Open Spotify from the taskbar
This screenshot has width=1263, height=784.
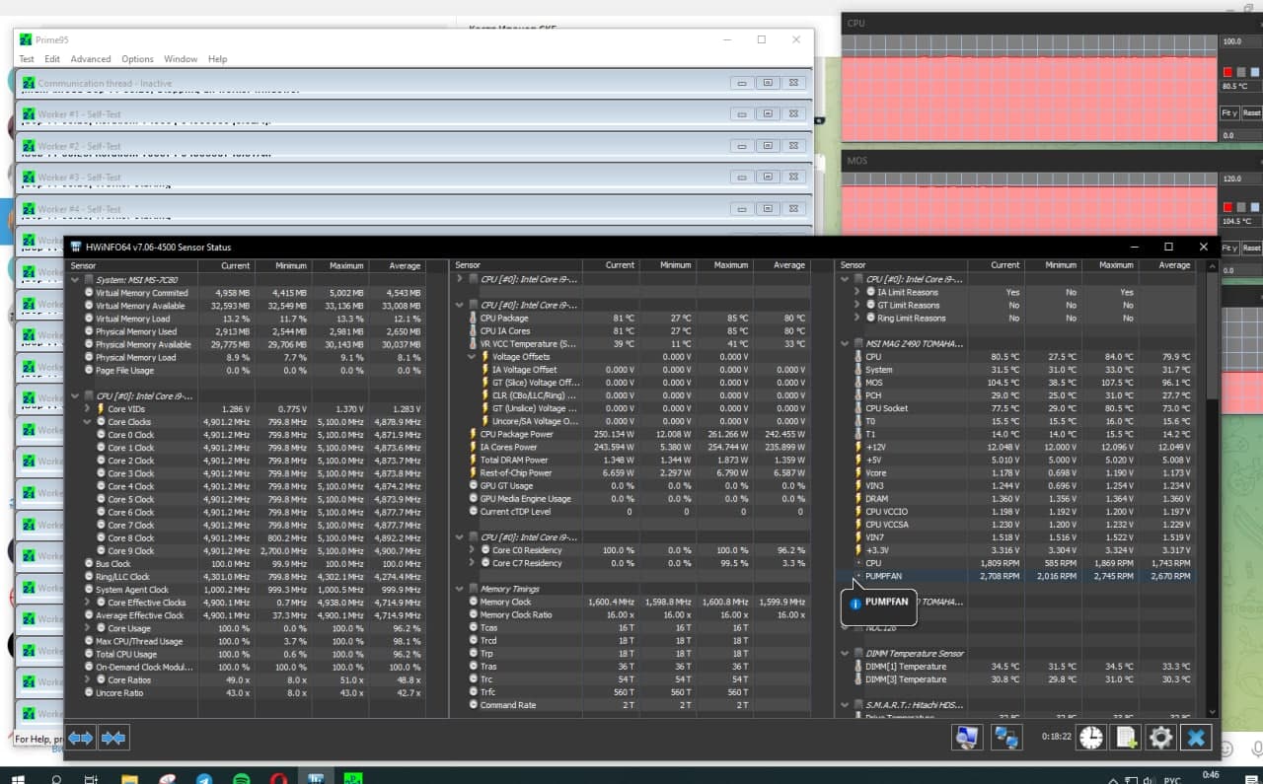pyautogui.click(x=243, y=778)
